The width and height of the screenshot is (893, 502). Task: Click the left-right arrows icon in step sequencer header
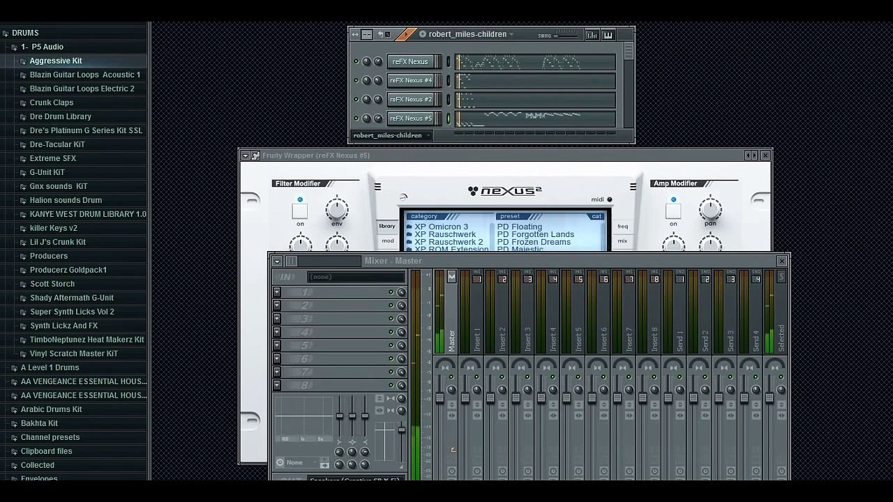(355, 34)
